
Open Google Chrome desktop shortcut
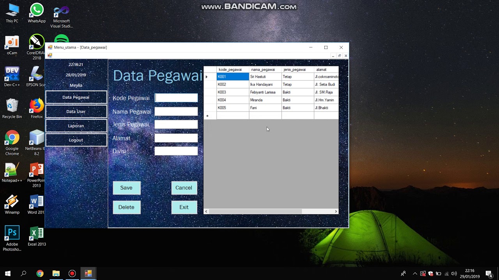coord(12,143)
